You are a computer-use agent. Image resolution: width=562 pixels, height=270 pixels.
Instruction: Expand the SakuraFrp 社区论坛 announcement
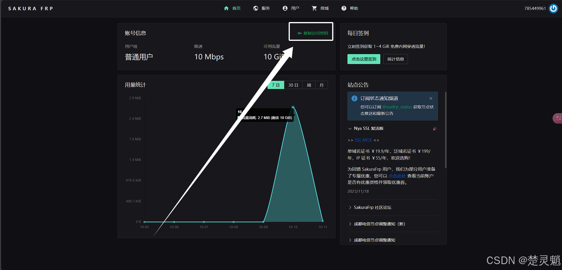393,207
